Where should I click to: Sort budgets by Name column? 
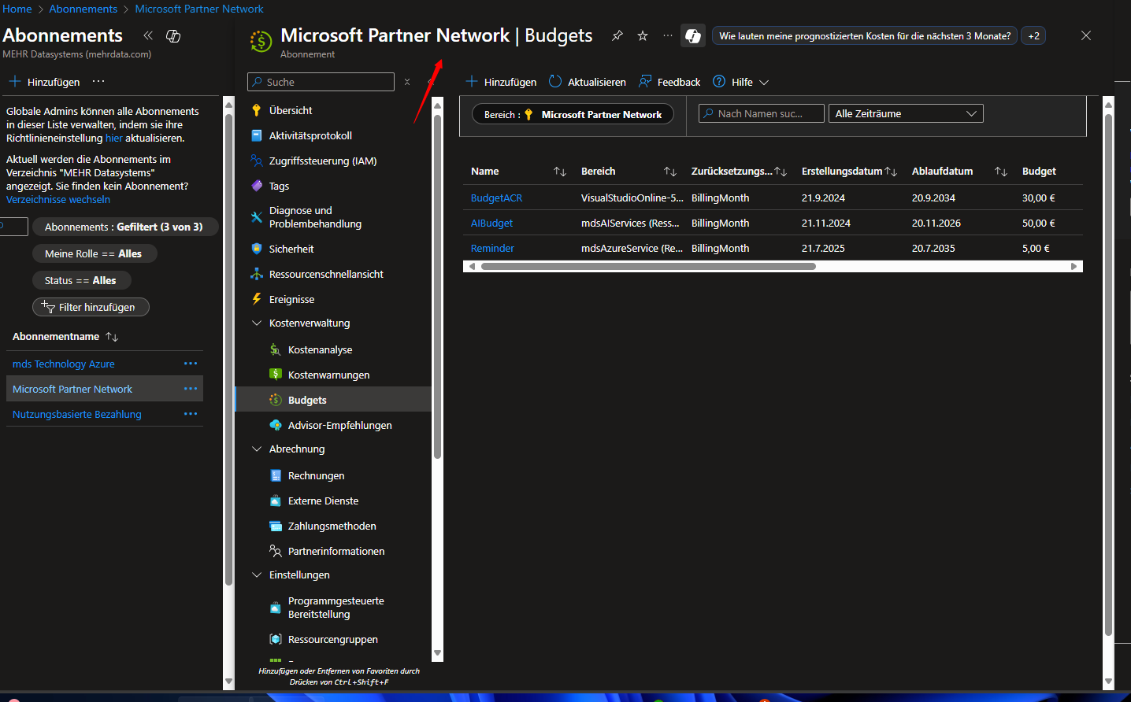(x=560, y=172)
